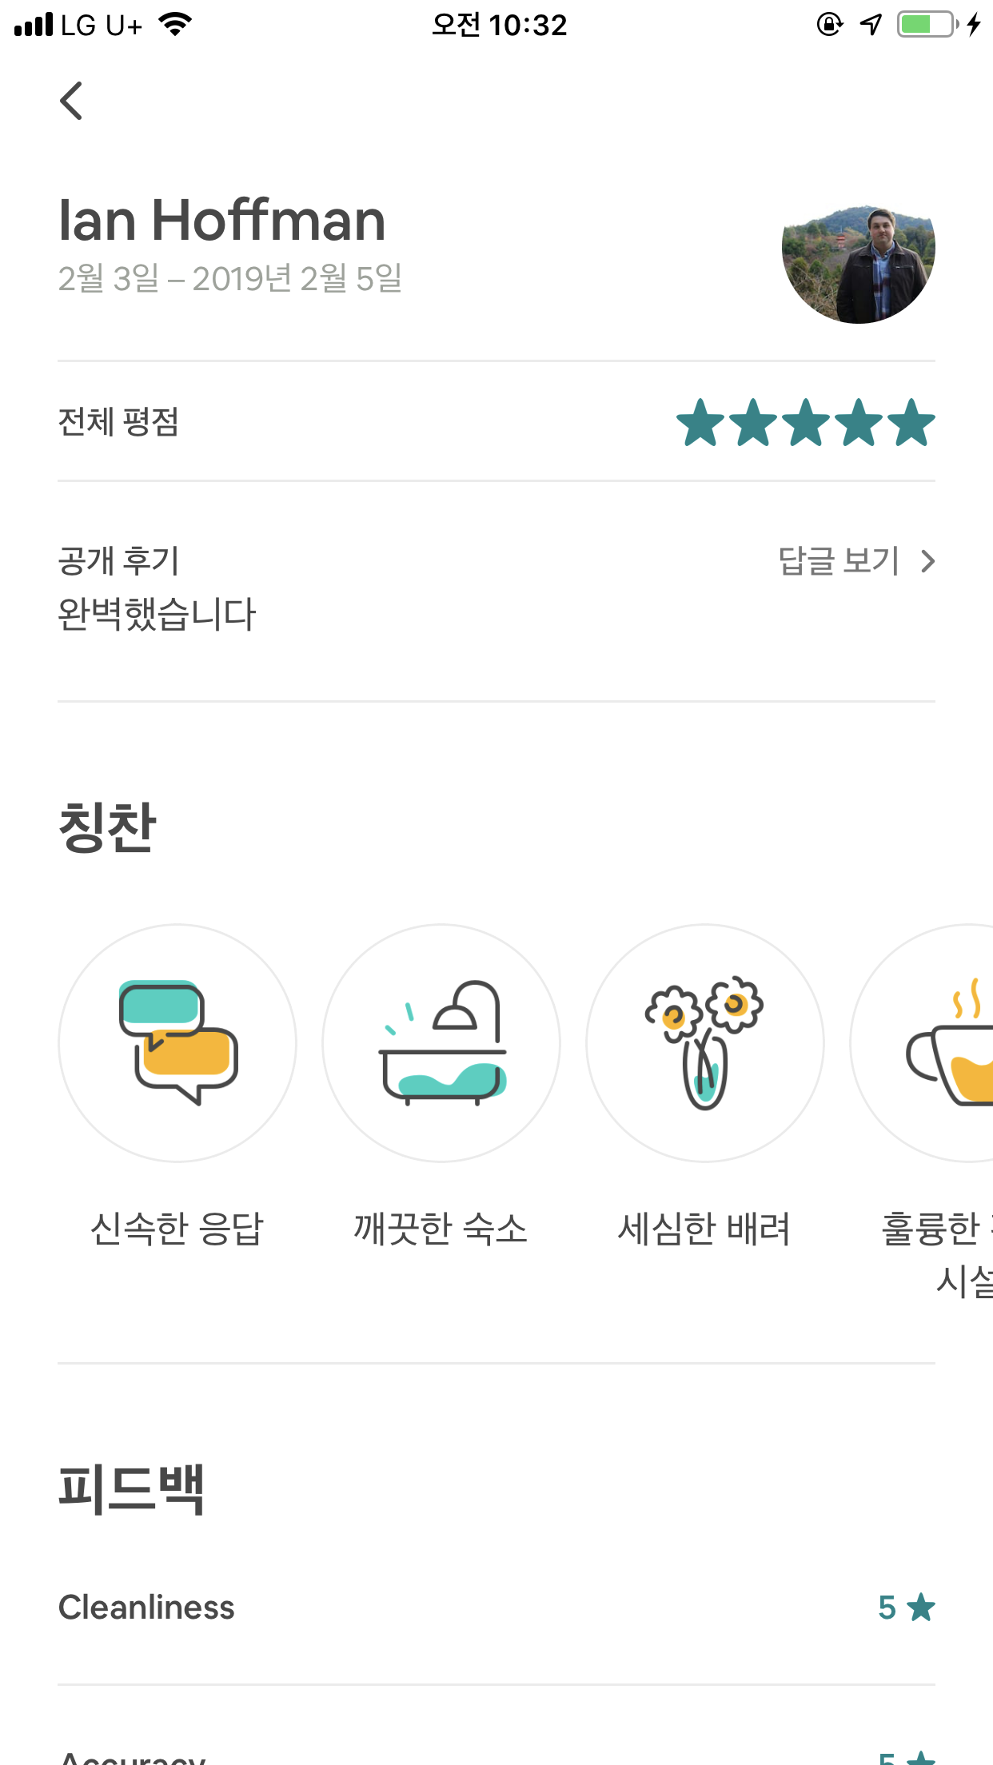The width and height of the screenshot is (993, 1765).
Task: Tap the 완벽했습니다 public review text
Action: click(157, 615)
